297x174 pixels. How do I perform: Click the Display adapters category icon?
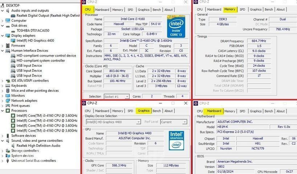[x=8, y=36]
